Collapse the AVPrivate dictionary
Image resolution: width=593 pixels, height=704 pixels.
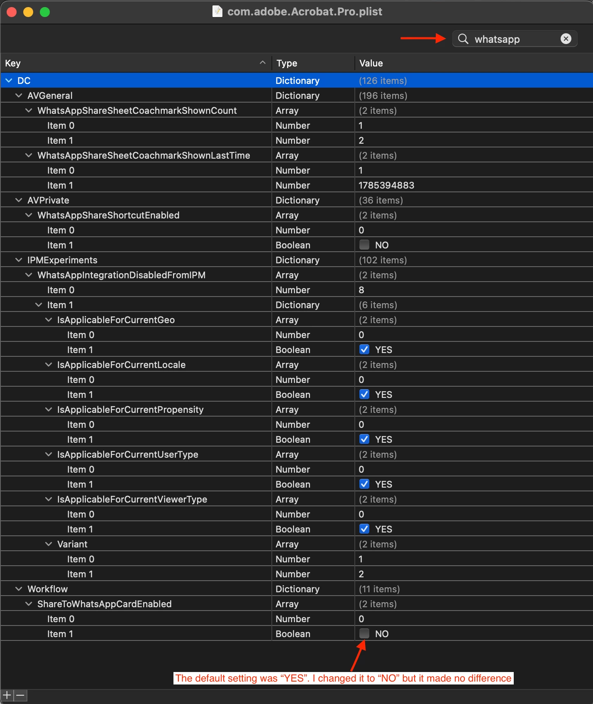19,200
